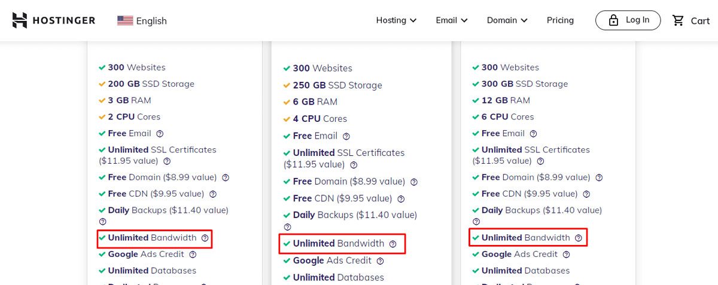Open the Pricing page

point(560,20)
